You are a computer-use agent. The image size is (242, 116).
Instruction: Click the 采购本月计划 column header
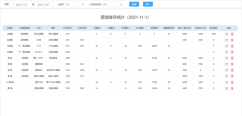tap(201, 28)
